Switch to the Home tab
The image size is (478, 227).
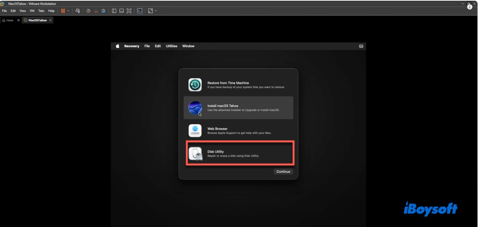coord(8,20)
